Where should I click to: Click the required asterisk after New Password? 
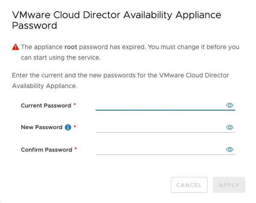coord(75,127)
